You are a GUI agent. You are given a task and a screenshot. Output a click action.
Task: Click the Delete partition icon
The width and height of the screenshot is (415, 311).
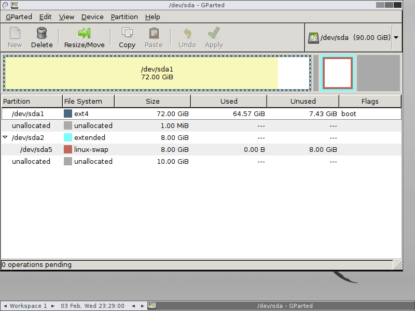[x=41, y=37]
